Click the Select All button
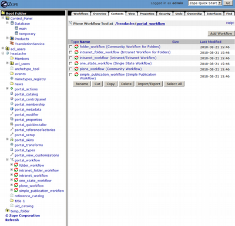 coord(174,84)
